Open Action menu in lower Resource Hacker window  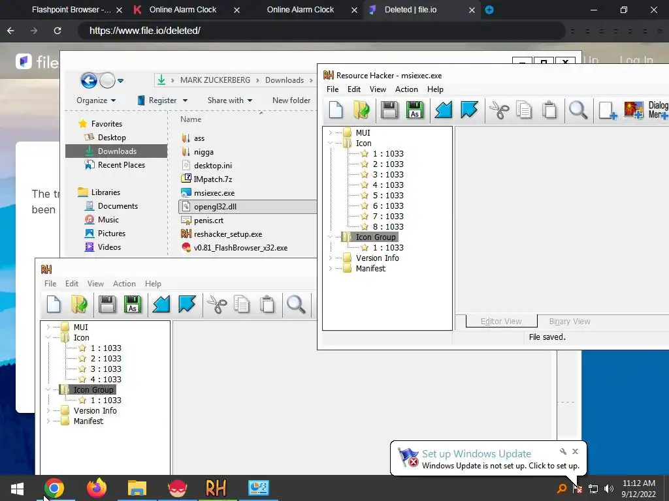pos(124,284)
